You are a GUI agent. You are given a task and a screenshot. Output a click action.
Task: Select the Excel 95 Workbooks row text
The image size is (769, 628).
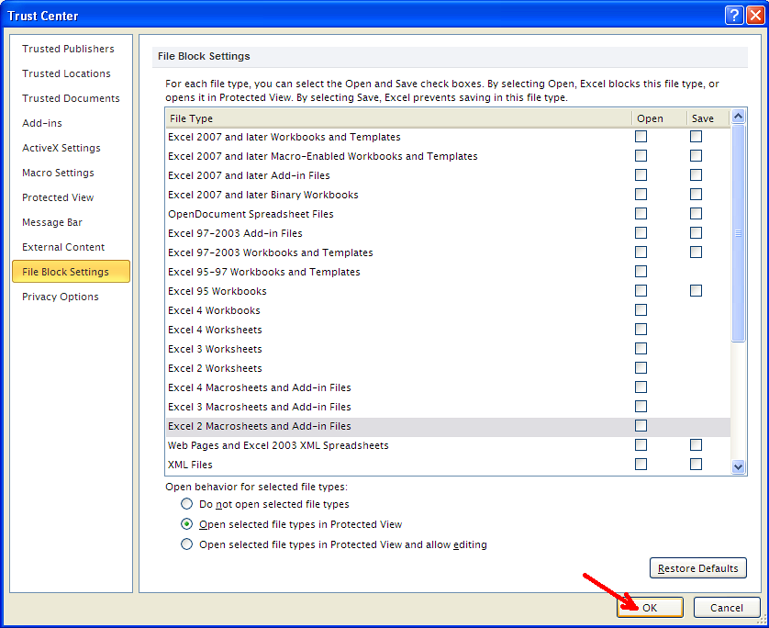[x=217, y=291]
